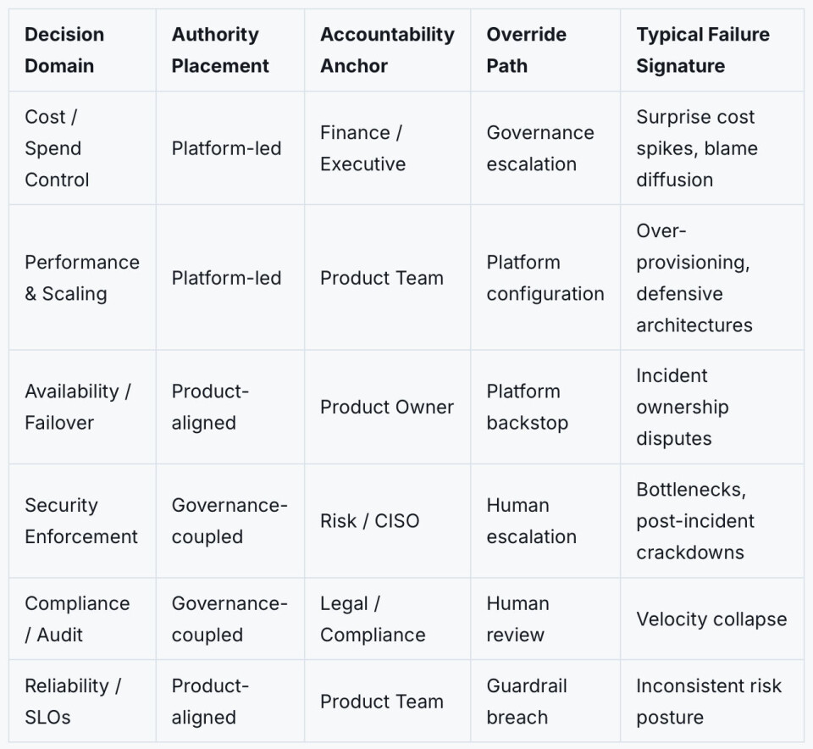Click the Finance / Executive cell
Viewport: 813px width, 749px height.
(x=363, y=148)
